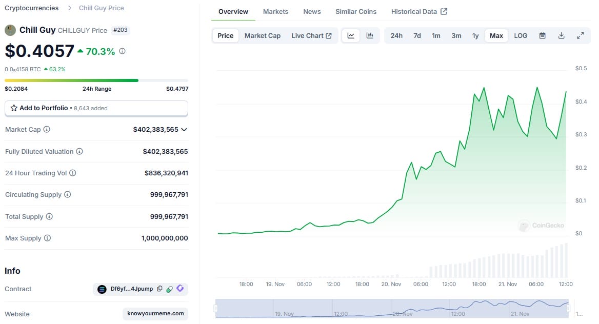The image size is (599, 324).
Task: Show Total Supply info icon
Action: coord(49,217)
